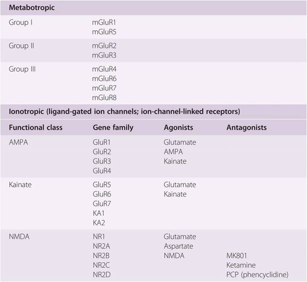Click the Aspartate agonist entry

179,246
